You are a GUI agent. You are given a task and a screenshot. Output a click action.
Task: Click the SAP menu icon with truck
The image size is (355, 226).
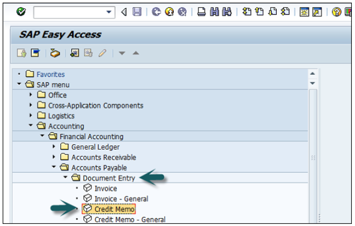coord(55,53)
